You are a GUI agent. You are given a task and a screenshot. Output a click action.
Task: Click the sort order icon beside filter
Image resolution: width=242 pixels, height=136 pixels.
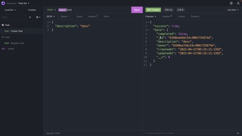click(30, 17)
